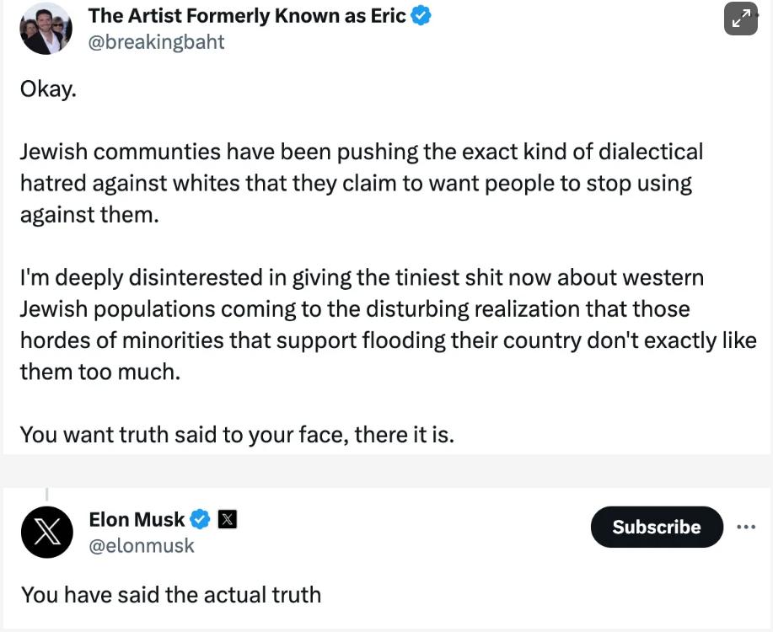Click the paragraph starting 'Jewish communties have been'
Viewport: 773px width, 632px height.
point(362,183)
